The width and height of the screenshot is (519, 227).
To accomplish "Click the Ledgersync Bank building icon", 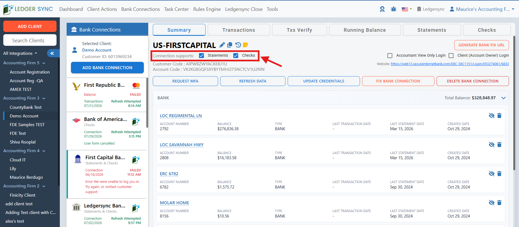I will coord(76,207).
